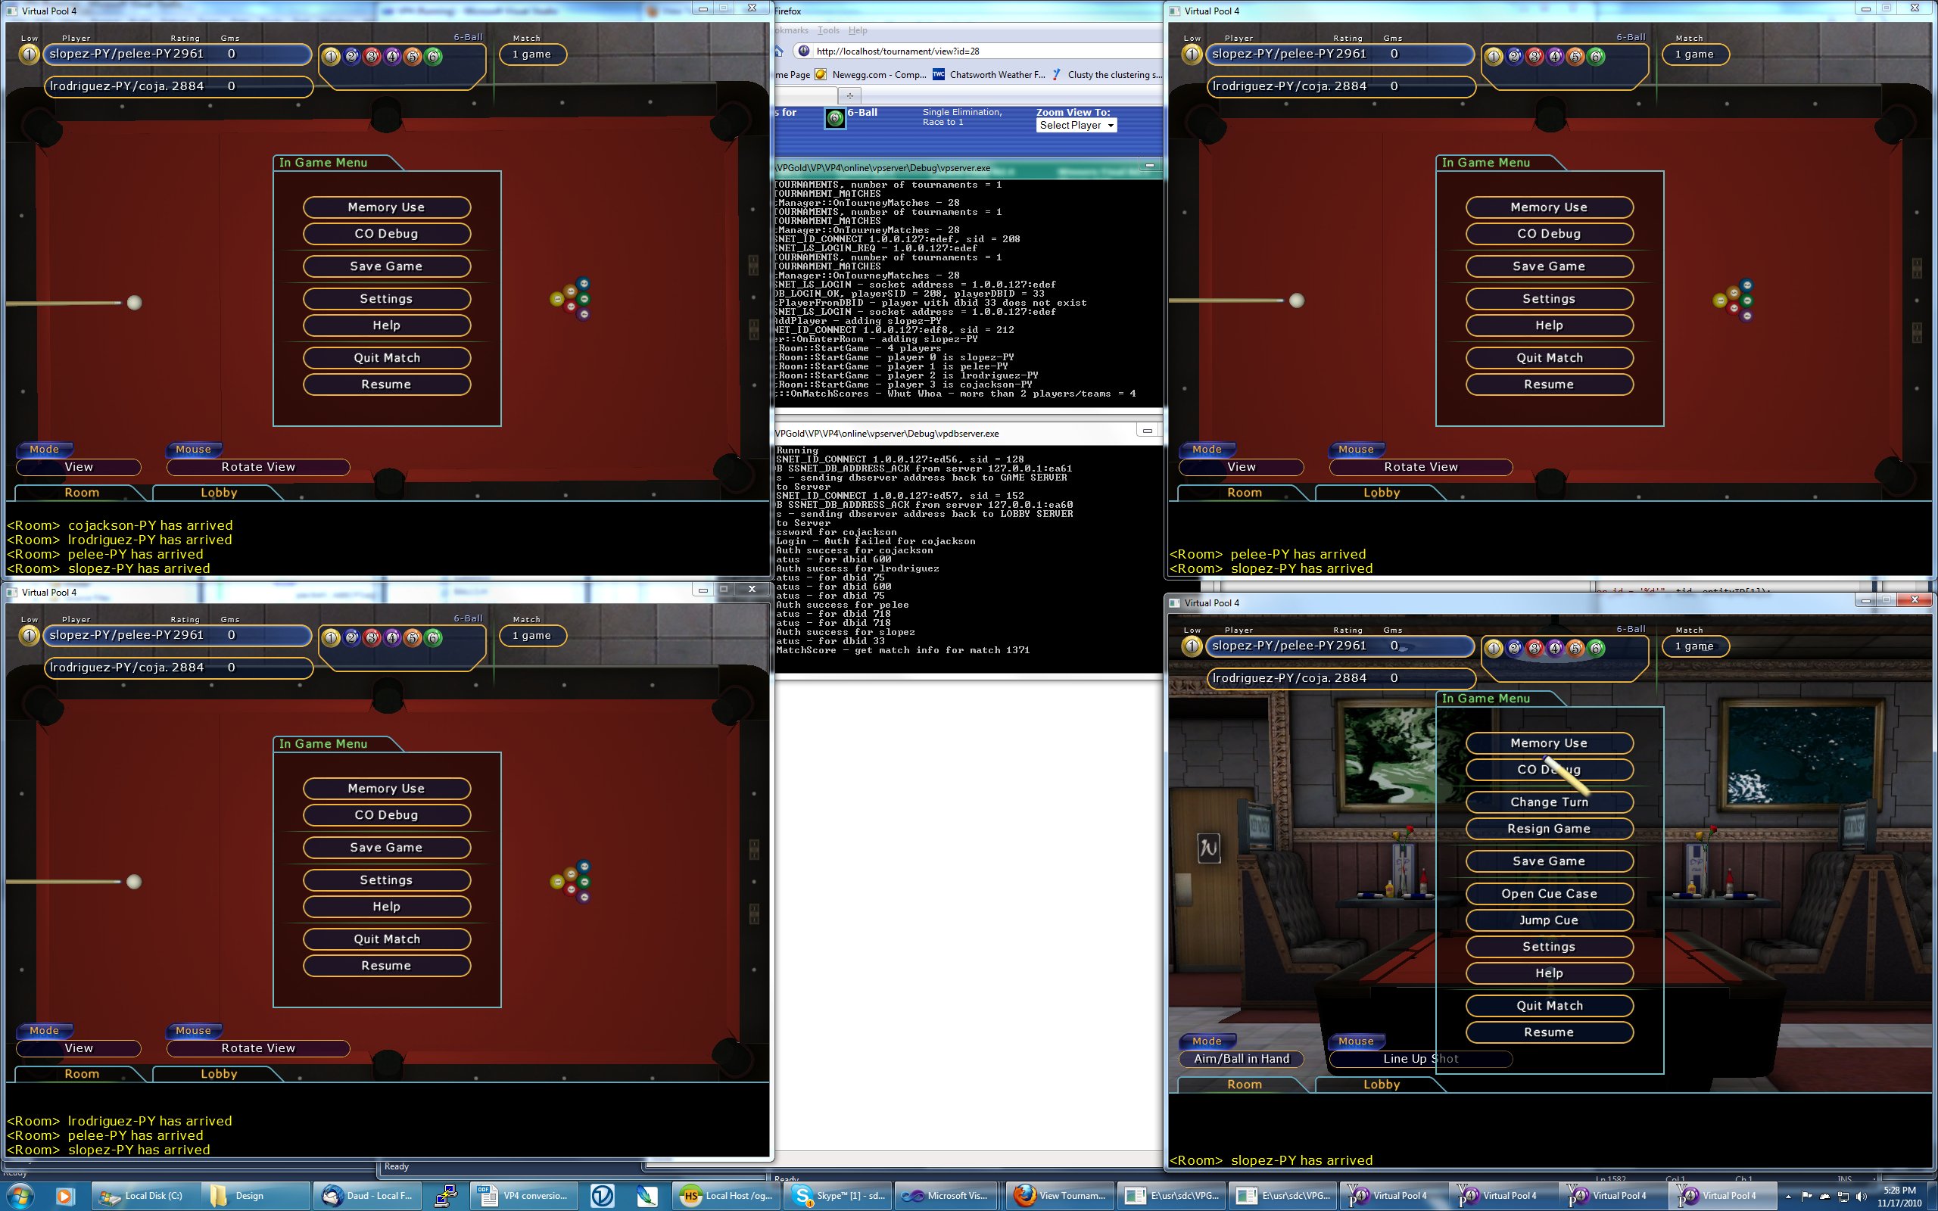Open Firefox Help menu
Viewport: 1938px width, 1211px height.
[x=858, y=30]
